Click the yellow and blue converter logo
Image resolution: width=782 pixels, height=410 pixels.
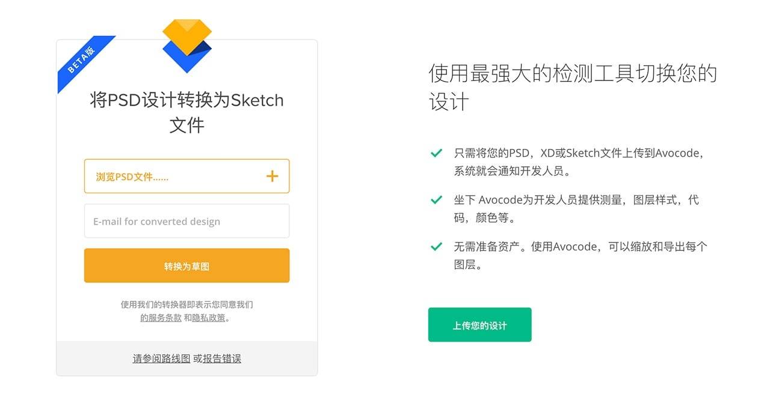pos(187,46)
